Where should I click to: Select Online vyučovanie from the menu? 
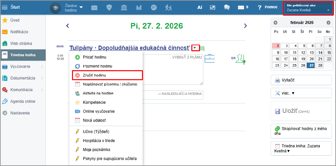click(x=106, y=111)
